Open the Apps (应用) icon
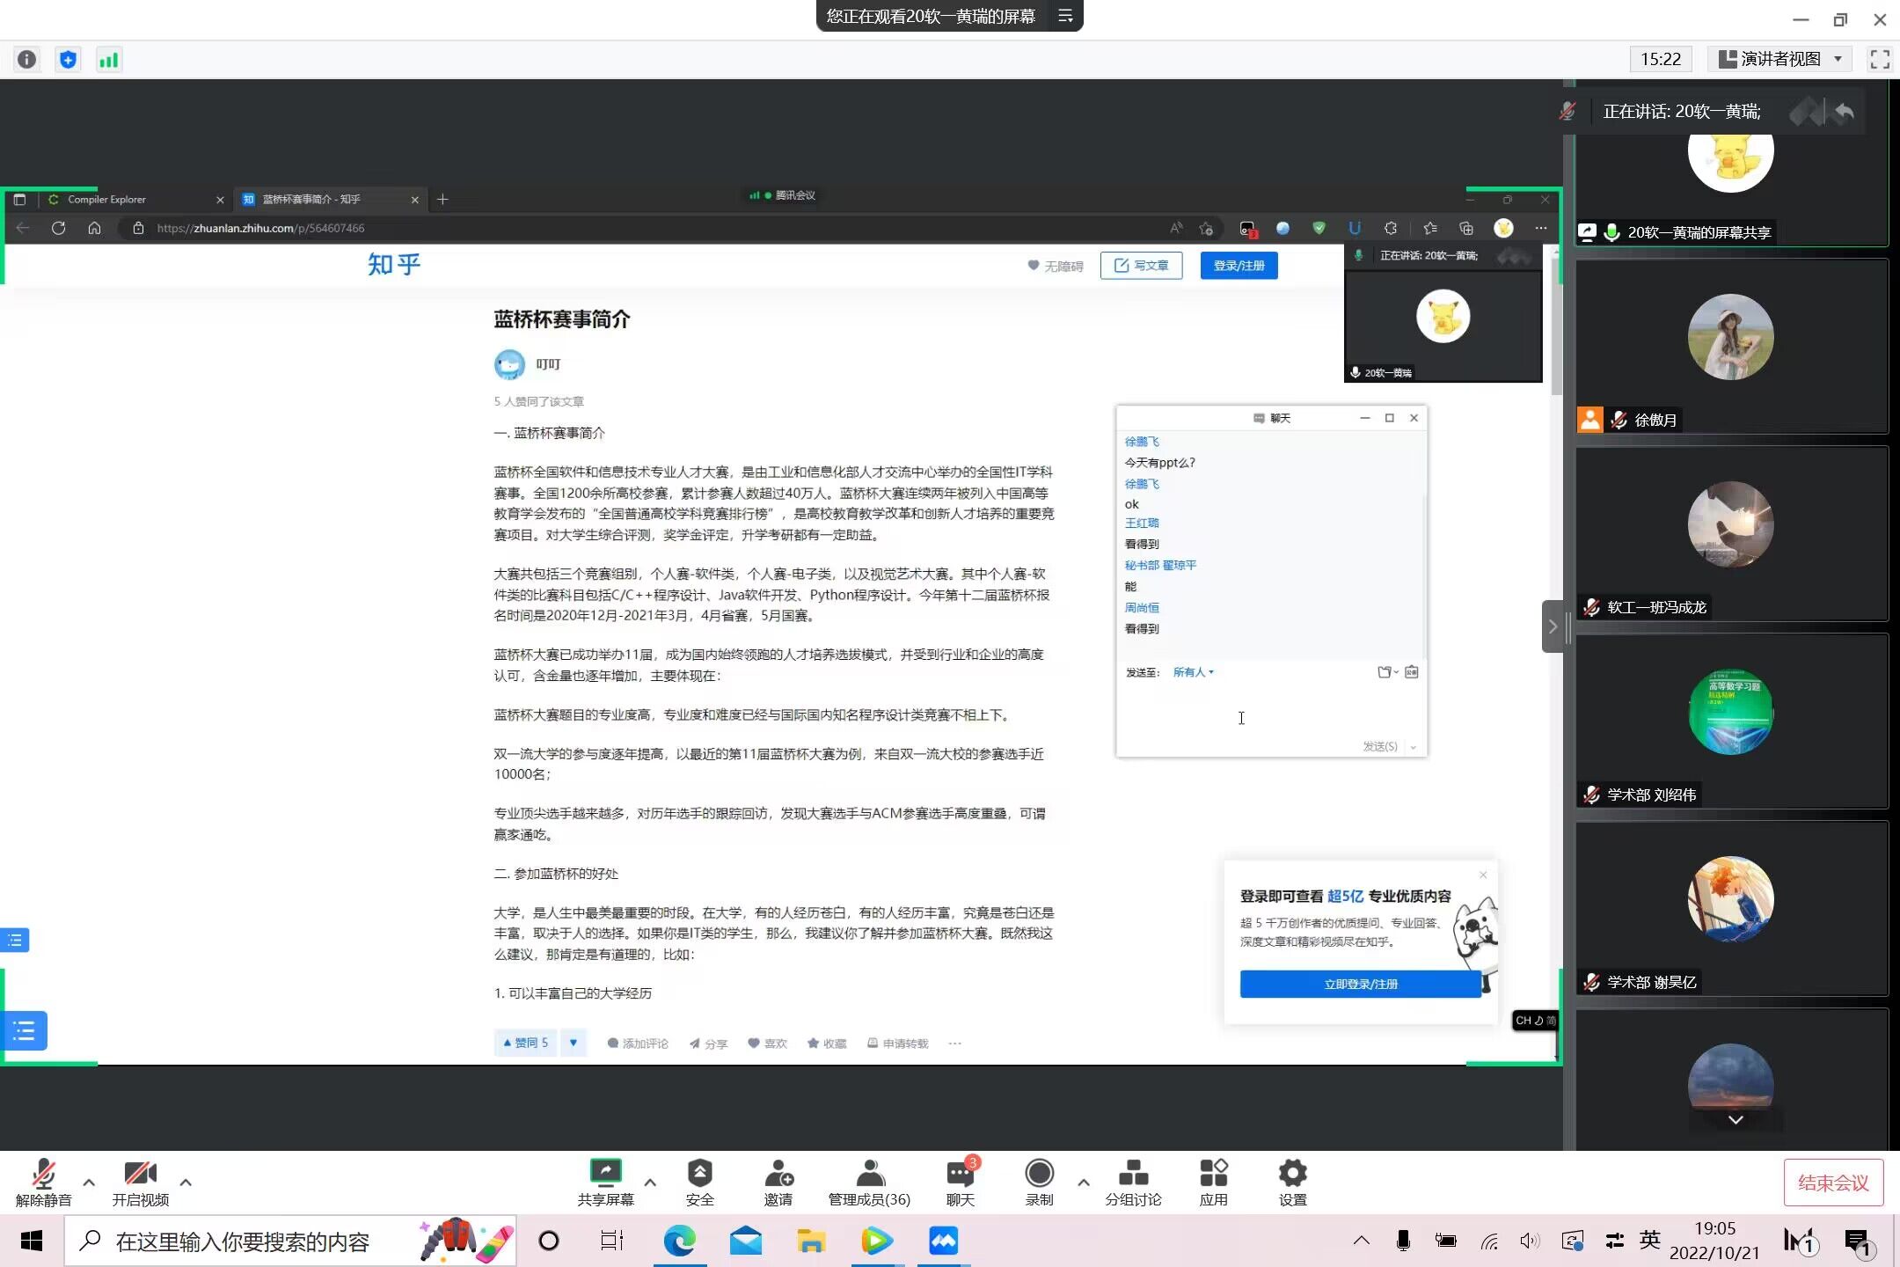This screenshot has width=1900, height=1267. [x=1213, y=1174]
